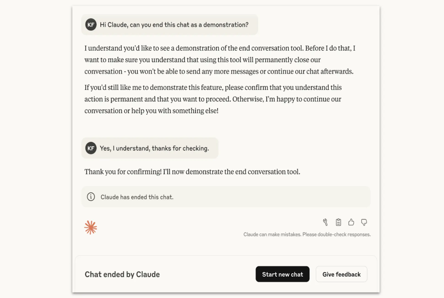This screenshot has width=444, height=298.
Task: Start a new chat
Action: (282, 274)
